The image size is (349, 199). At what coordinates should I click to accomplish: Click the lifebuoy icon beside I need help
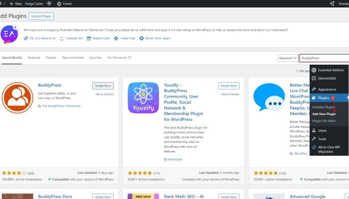click(x=116, y=38)
